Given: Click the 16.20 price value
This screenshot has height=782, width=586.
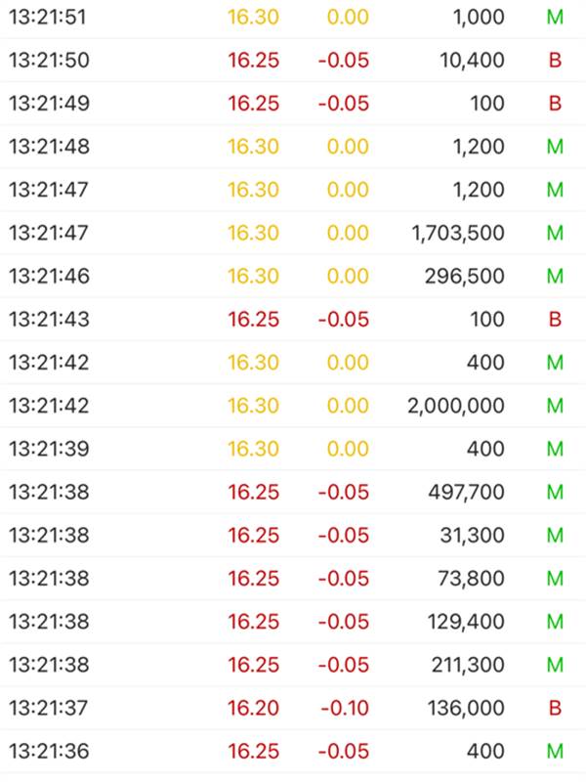Looking at the screenshot, I should coord(253,708).
